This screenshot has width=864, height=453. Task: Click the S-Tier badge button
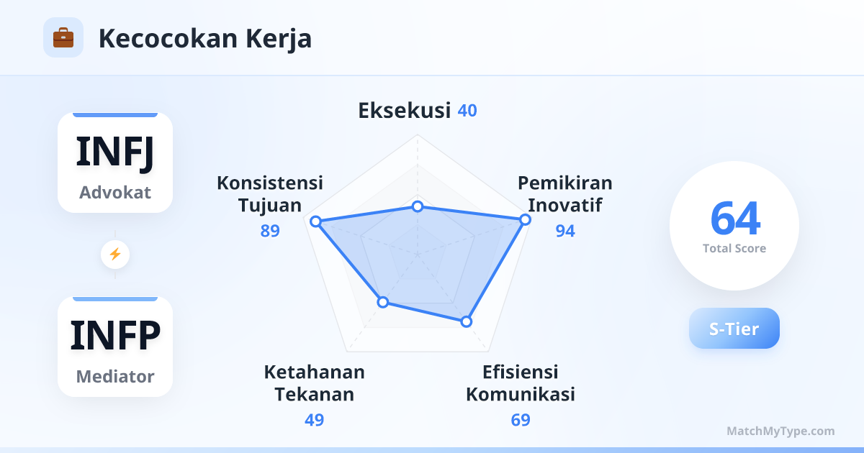(734, 329)
